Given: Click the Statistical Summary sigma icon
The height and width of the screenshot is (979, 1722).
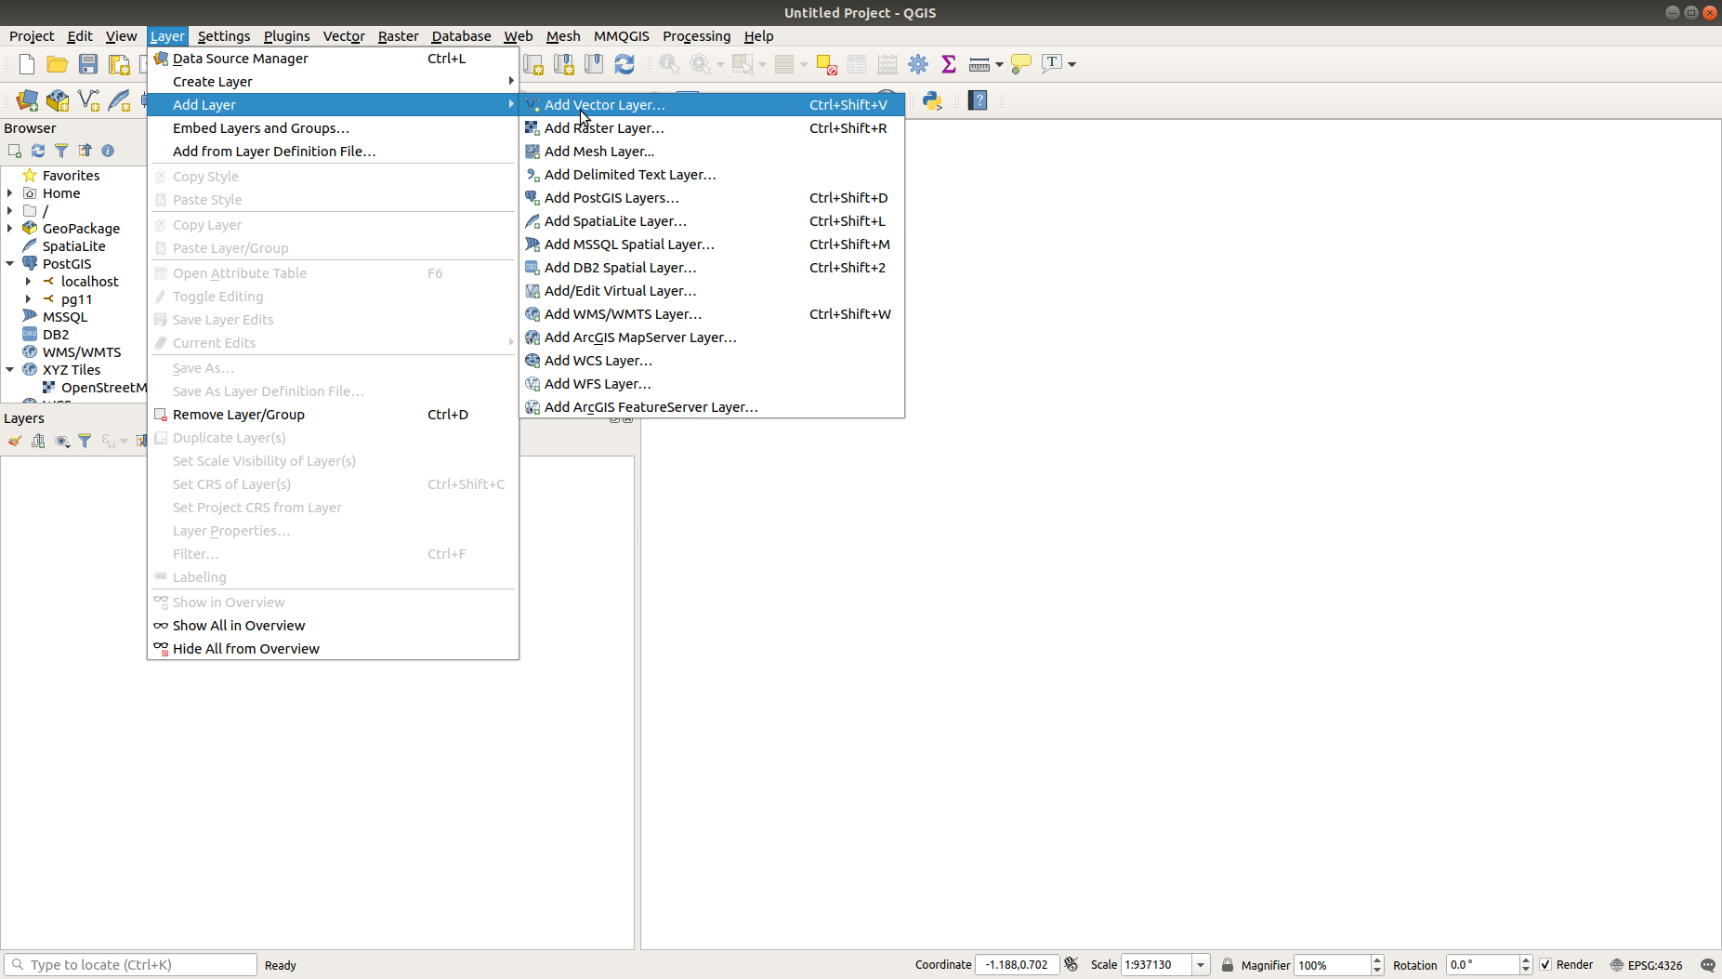Looking at the screenshot, I should [949, 64].
